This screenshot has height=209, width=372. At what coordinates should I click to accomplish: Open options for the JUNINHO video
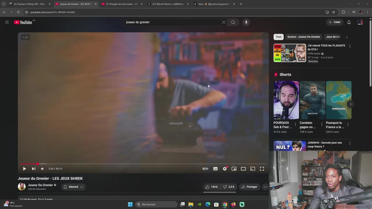[350, 143]
